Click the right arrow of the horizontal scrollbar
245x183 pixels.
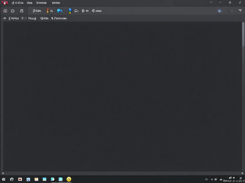242,173
